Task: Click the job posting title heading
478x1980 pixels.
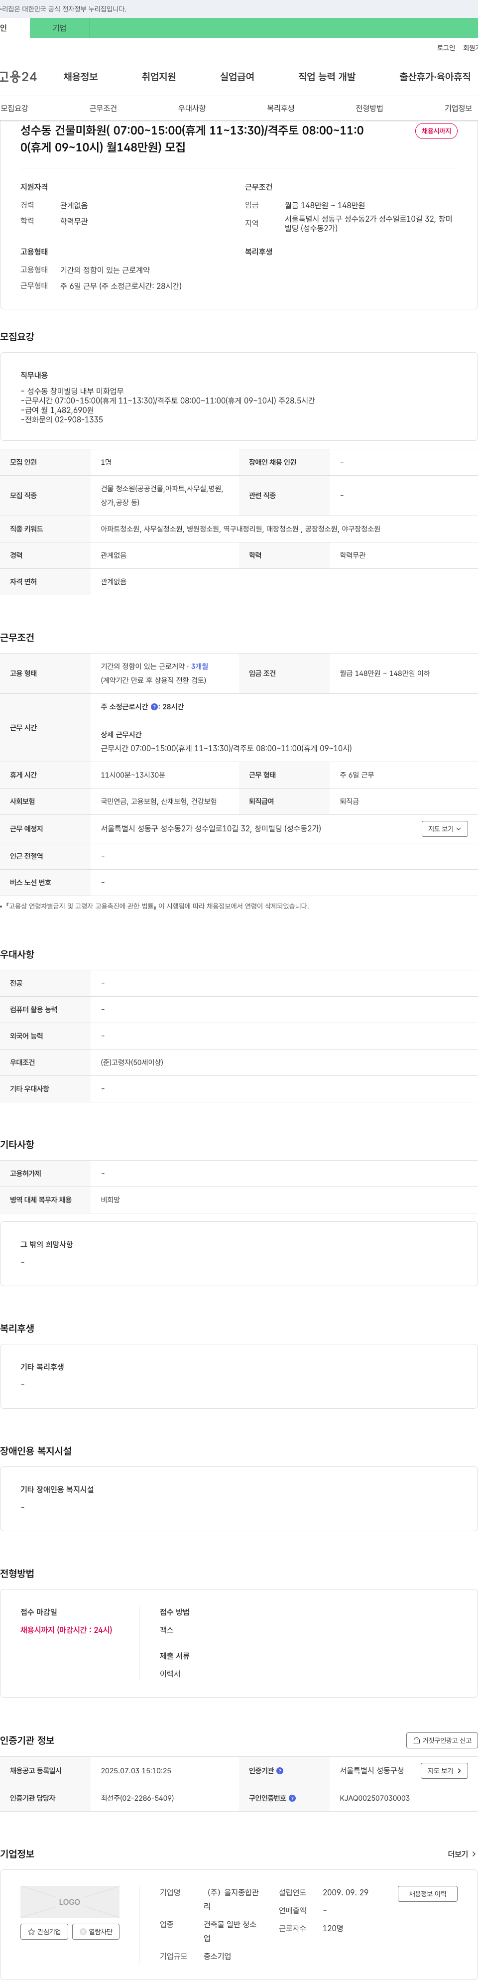Action: pyautogui.click(x=192, y=138)
